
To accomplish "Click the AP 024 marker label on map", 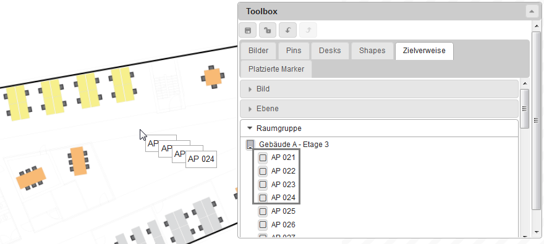I will pyautogui.click(x=201, y=159).
